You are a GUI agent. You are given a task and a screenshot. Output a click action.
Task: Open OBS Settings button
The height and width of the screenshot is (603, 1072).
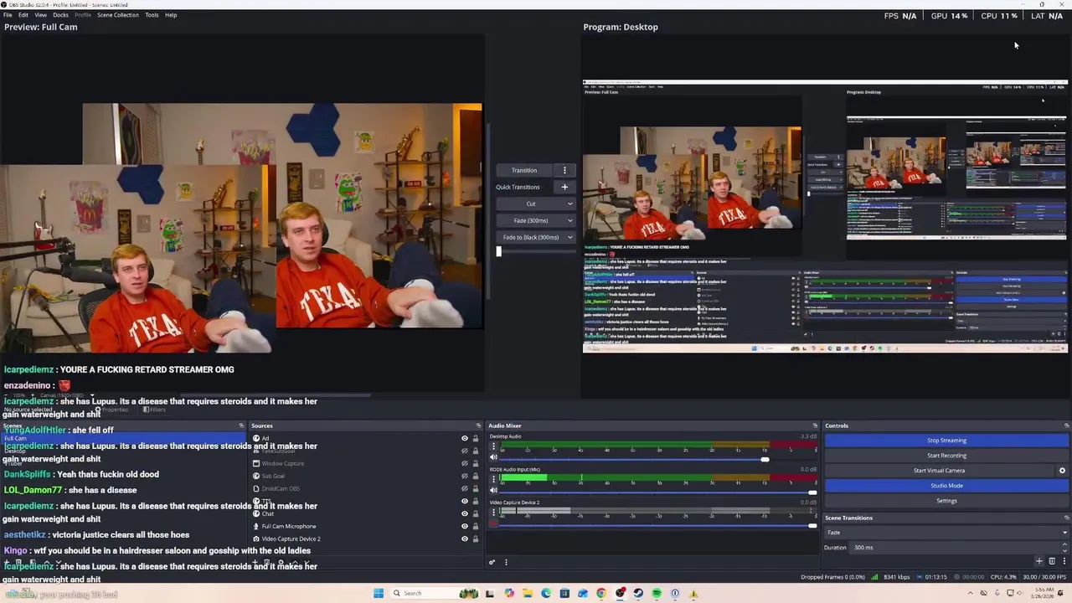tap(946, 501)
